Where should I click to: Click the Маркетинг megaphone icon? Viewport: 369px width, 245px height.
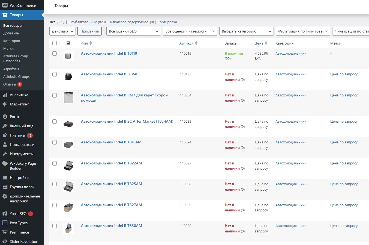pyautogui.click(x=5, y=104)
